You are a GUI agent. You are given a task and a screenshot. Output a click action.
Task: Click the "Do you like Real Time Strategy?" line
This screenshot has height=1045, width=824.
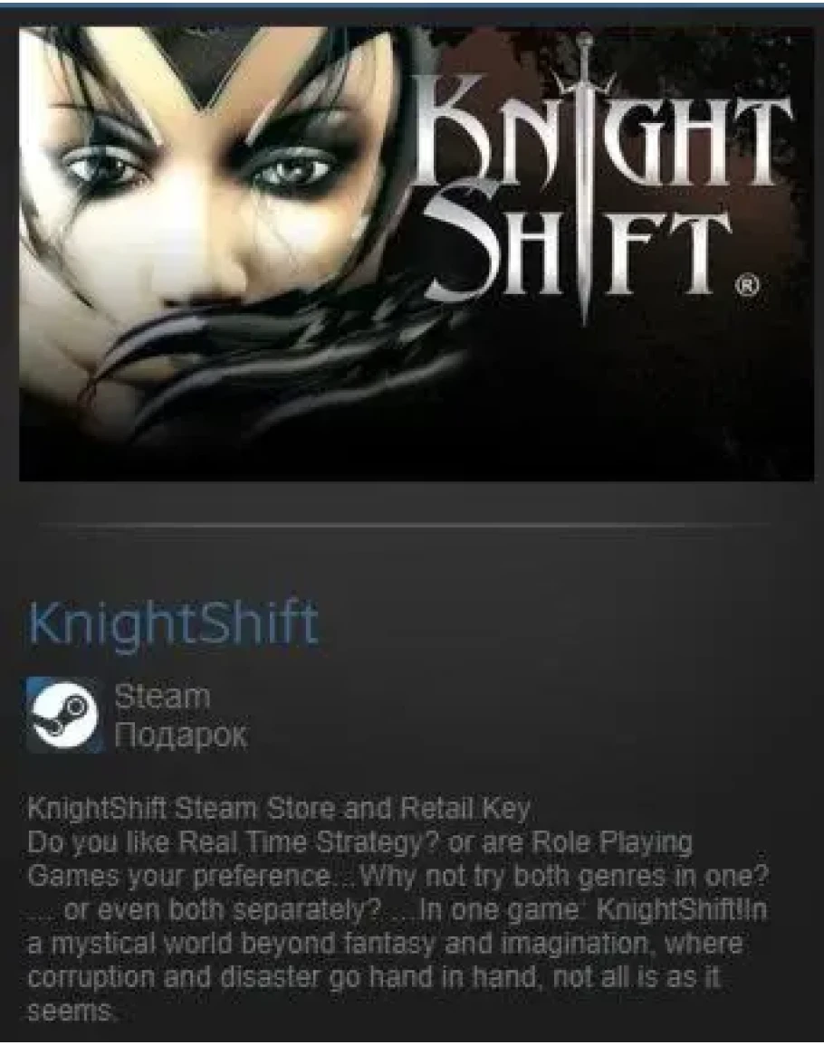[x=359, y=842]
